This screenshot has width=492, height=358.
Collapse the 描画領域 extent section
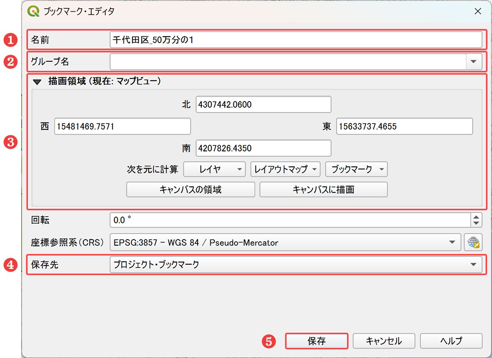[37, 81]
